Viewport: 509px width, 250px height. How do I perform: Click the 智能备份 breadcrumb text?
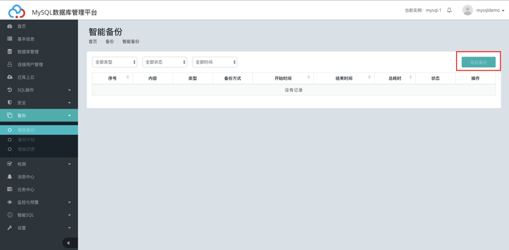click(131, 42)
